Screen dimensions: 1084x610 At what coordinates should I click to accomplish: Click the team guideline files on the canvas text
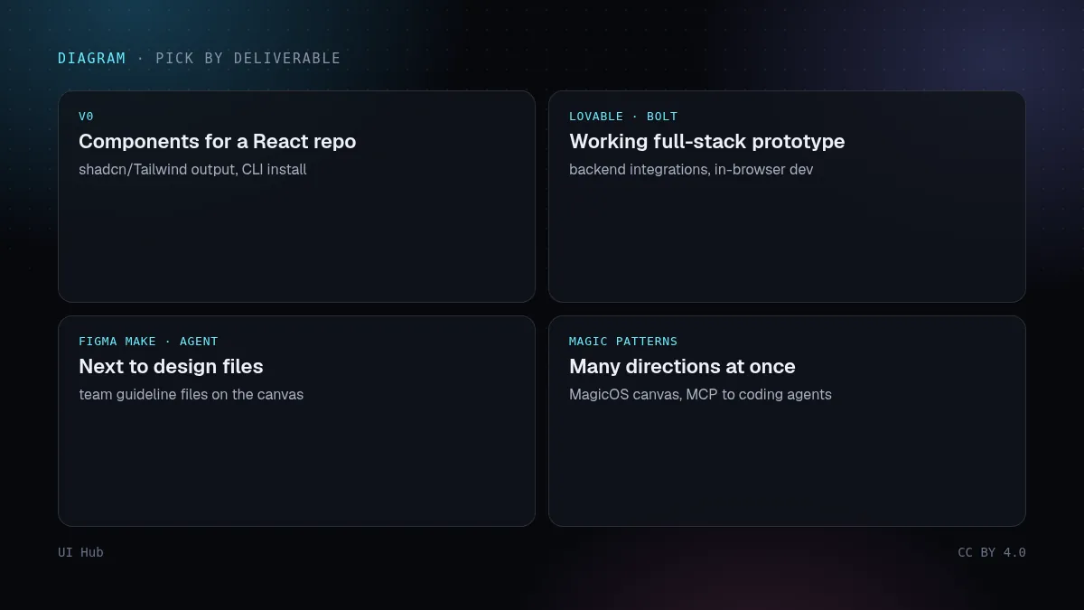click(x=192, y=395)
